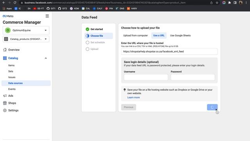Click the share icon in address bar

click(211, 3)
